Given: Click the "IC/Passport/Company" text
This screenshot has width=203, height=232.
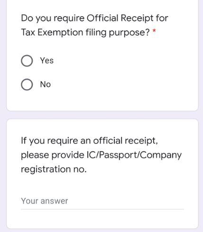Looking at the screenshot, I should (134, 155).
